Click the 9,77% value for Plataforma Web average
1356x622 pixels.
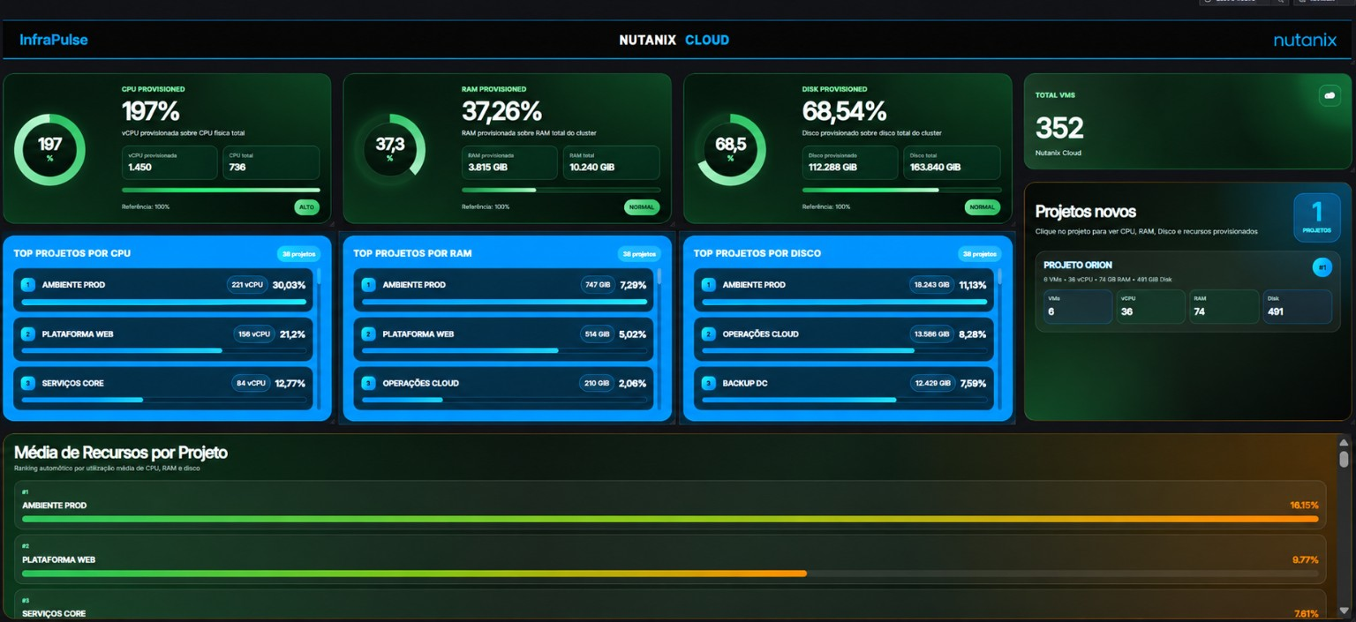(x=1306, y=560)
